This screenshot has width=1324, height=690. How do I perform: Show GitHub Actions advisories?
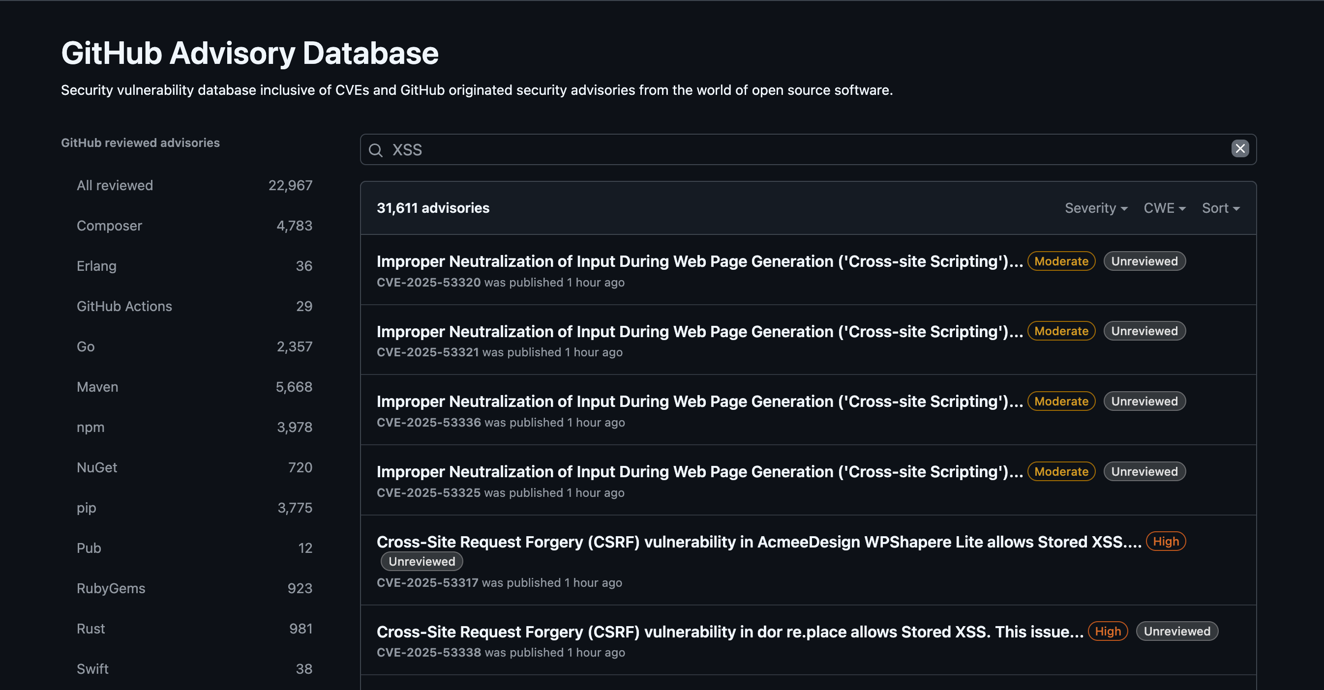(124, 306)
